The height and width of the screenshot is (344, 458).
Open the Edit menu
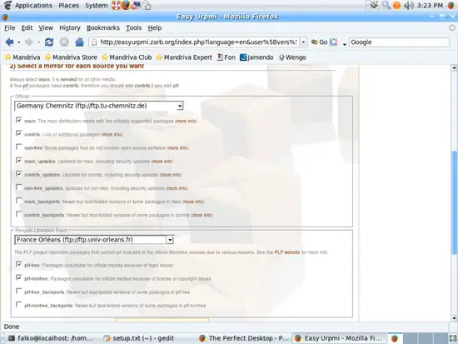coord(27,27)
